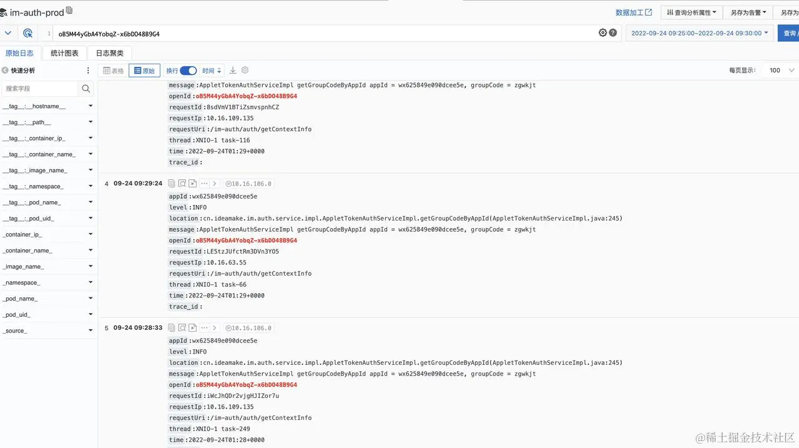The width and height of the screenshot is (799, 448).
Task: Click the red openId value in log 4
Action: [x=247, y=241]
